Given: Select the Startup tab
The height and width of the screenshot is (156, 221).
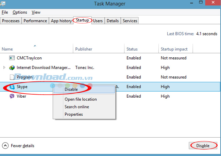Looking at the screenshot, I should (x=82, y=20).
